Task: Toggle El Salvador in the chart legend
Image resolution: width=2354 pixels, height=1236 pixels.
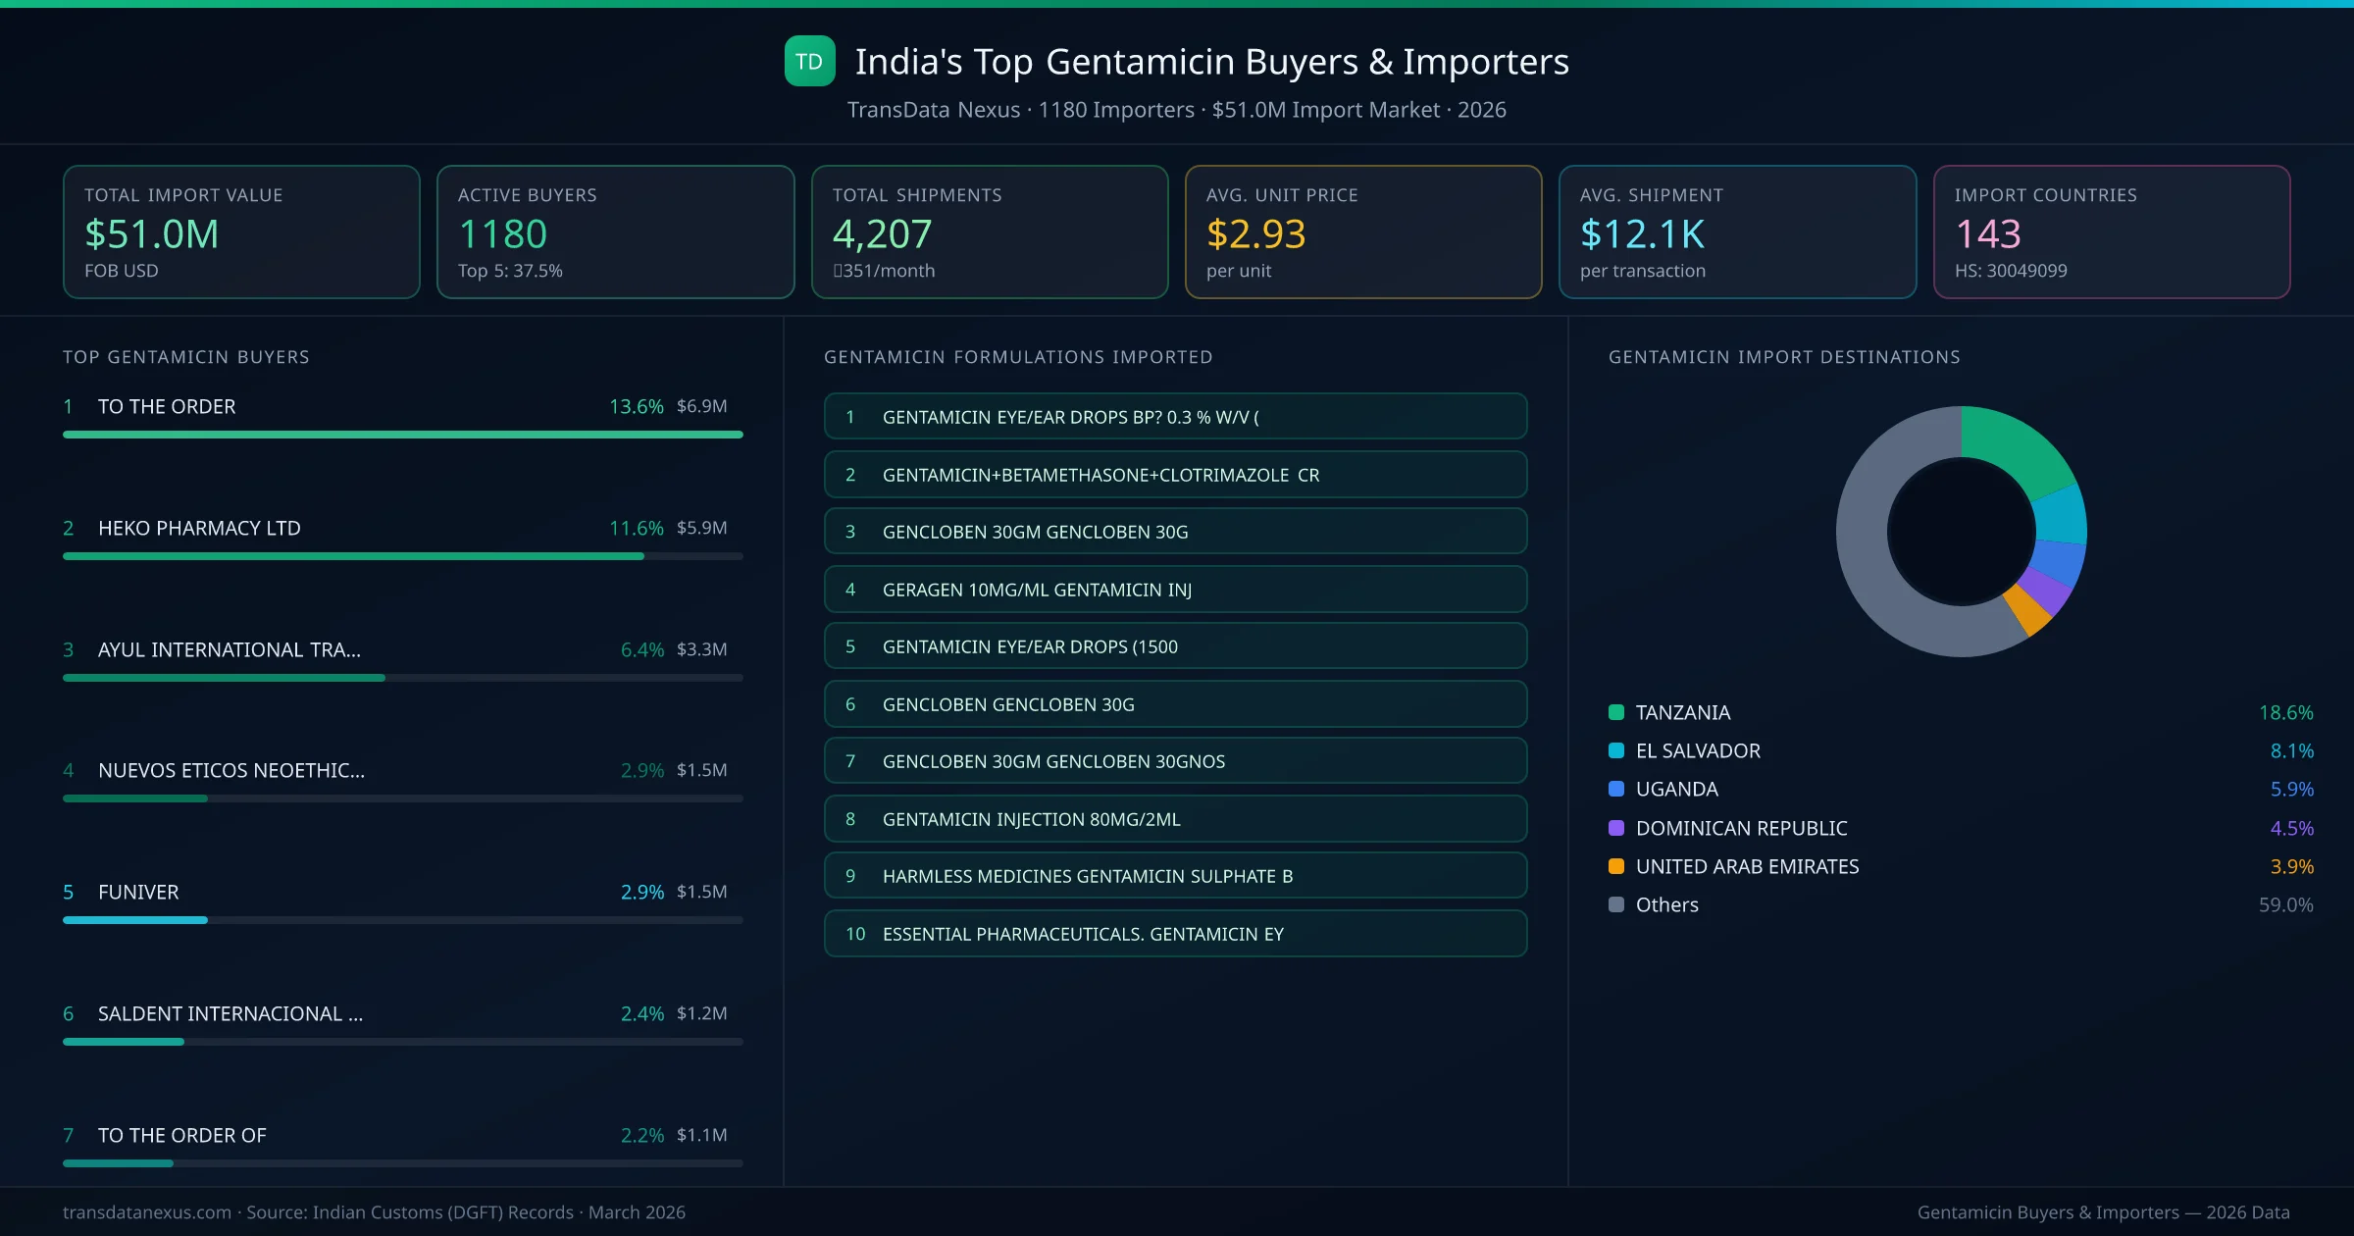Action: pos(1697,750)
